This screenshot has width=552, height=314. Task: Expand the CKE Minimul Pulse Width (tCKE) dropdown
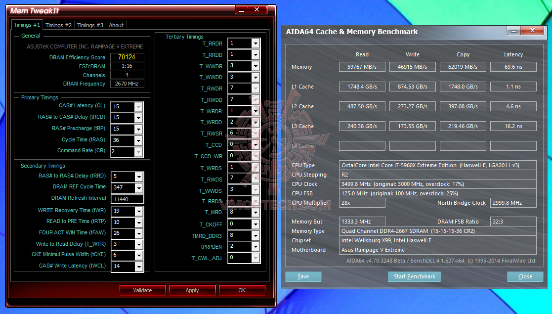click(x=139, y=255)
